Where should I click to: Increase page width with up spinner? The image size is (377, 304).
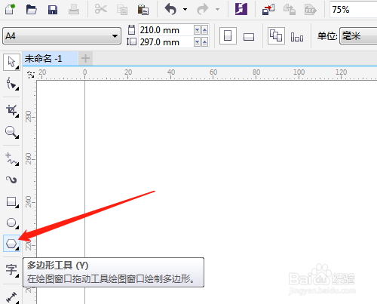[205, 30]
